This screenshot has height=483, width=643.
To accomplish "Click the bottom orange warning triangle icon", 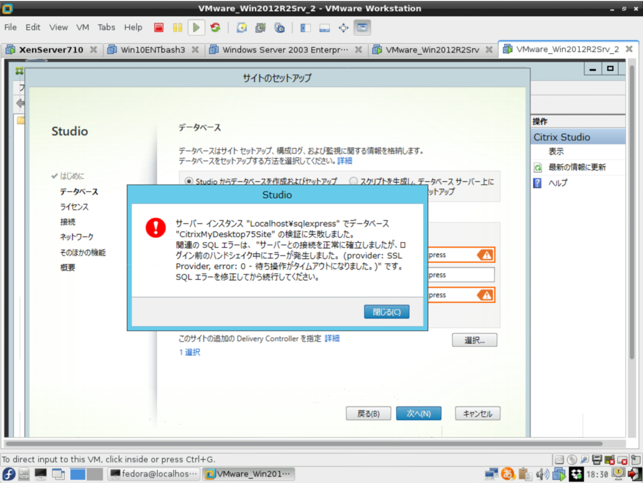I will point(485,295).
